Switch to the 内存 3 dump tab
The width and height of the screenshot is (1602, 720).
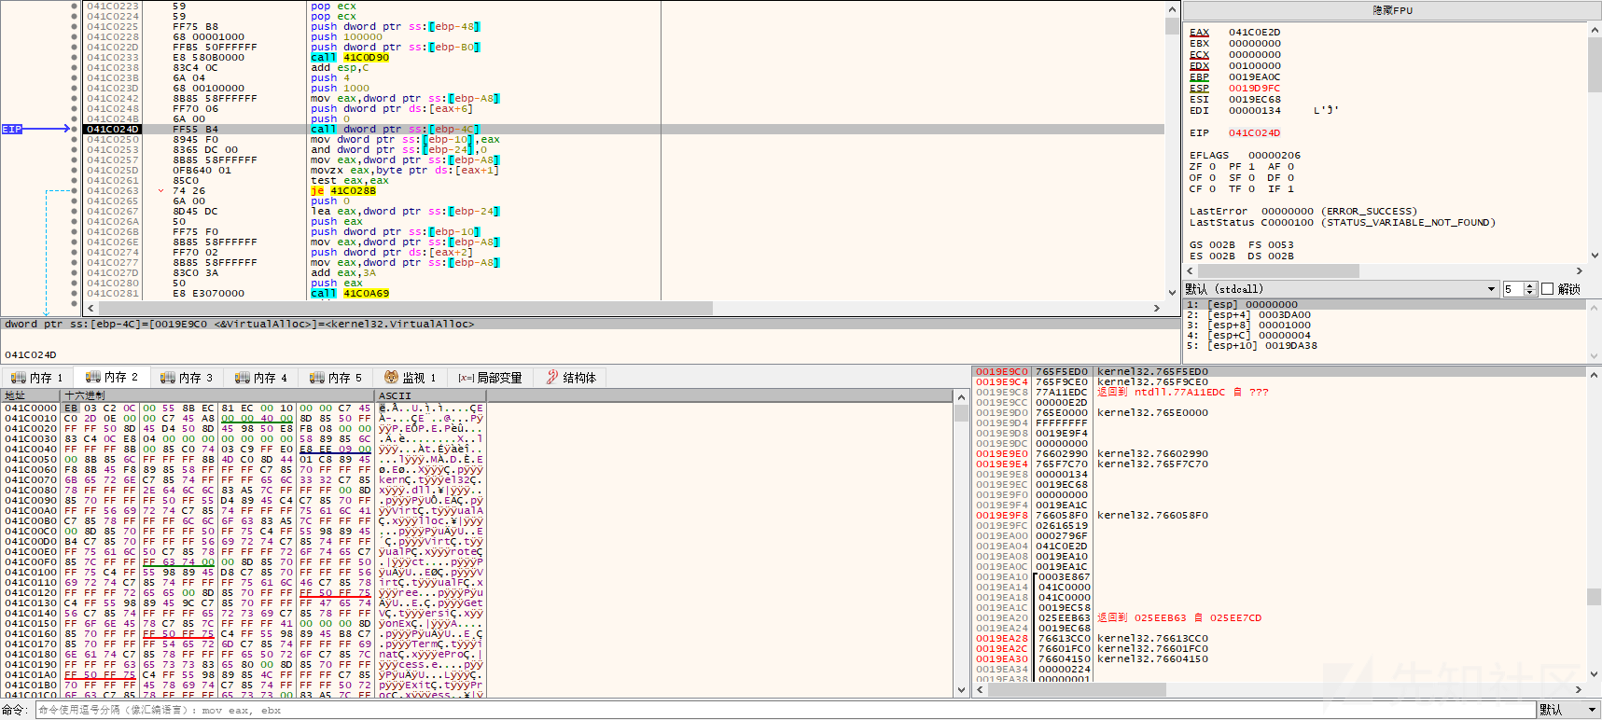(187, 378)
